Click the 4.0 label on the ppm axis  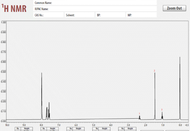click(x=111, y=125)
